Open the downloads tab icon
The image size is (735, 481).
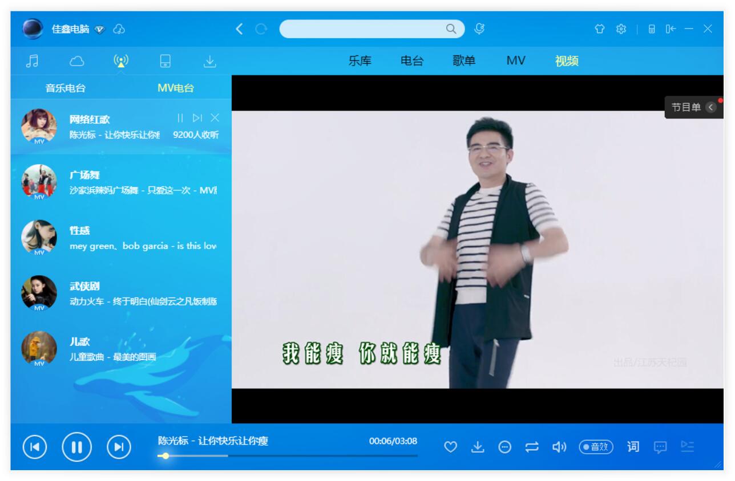pyautogui.click(x=210, y=61)
